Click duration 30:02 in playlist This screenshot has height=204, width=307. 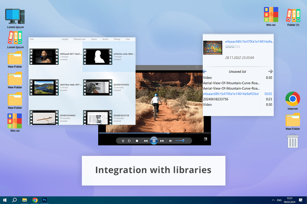[268, 94]
